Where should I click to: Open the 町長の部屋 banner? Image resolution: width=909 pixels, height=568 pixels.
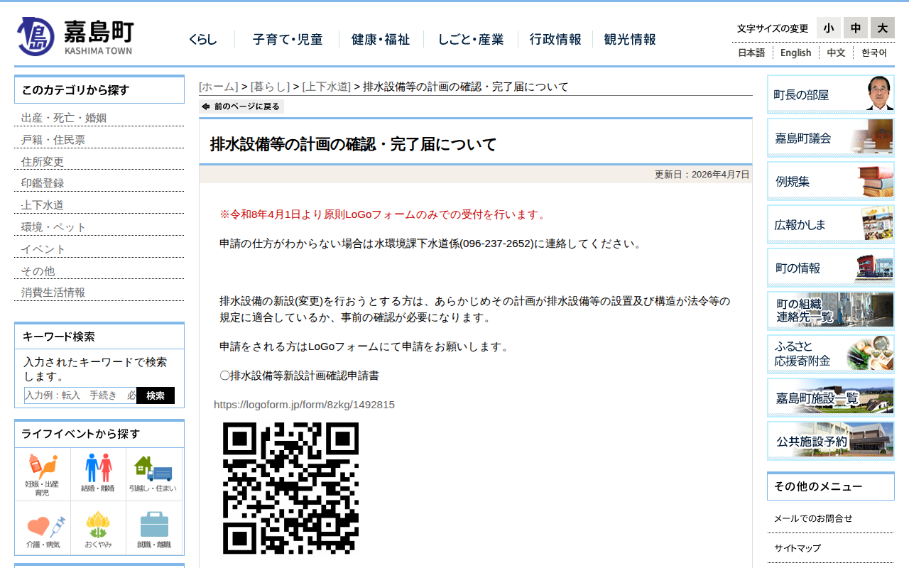[831, 94]
